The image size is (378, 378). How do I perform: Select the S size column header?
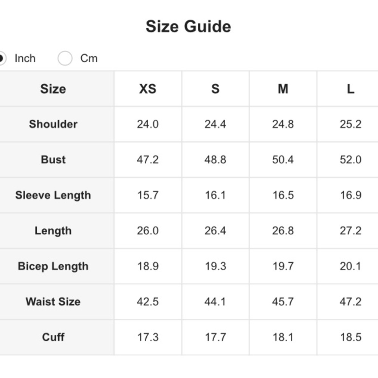pos(215,89)
